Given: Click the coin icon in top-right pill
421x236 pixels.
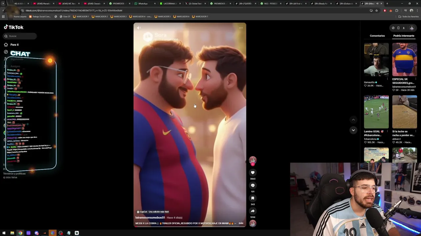Looking at the screenshot, I should [393, 28].
